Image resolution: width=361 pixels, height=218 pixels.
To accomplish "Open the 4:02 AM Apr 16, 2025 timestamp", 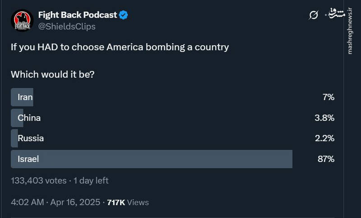I will point(56,202).
